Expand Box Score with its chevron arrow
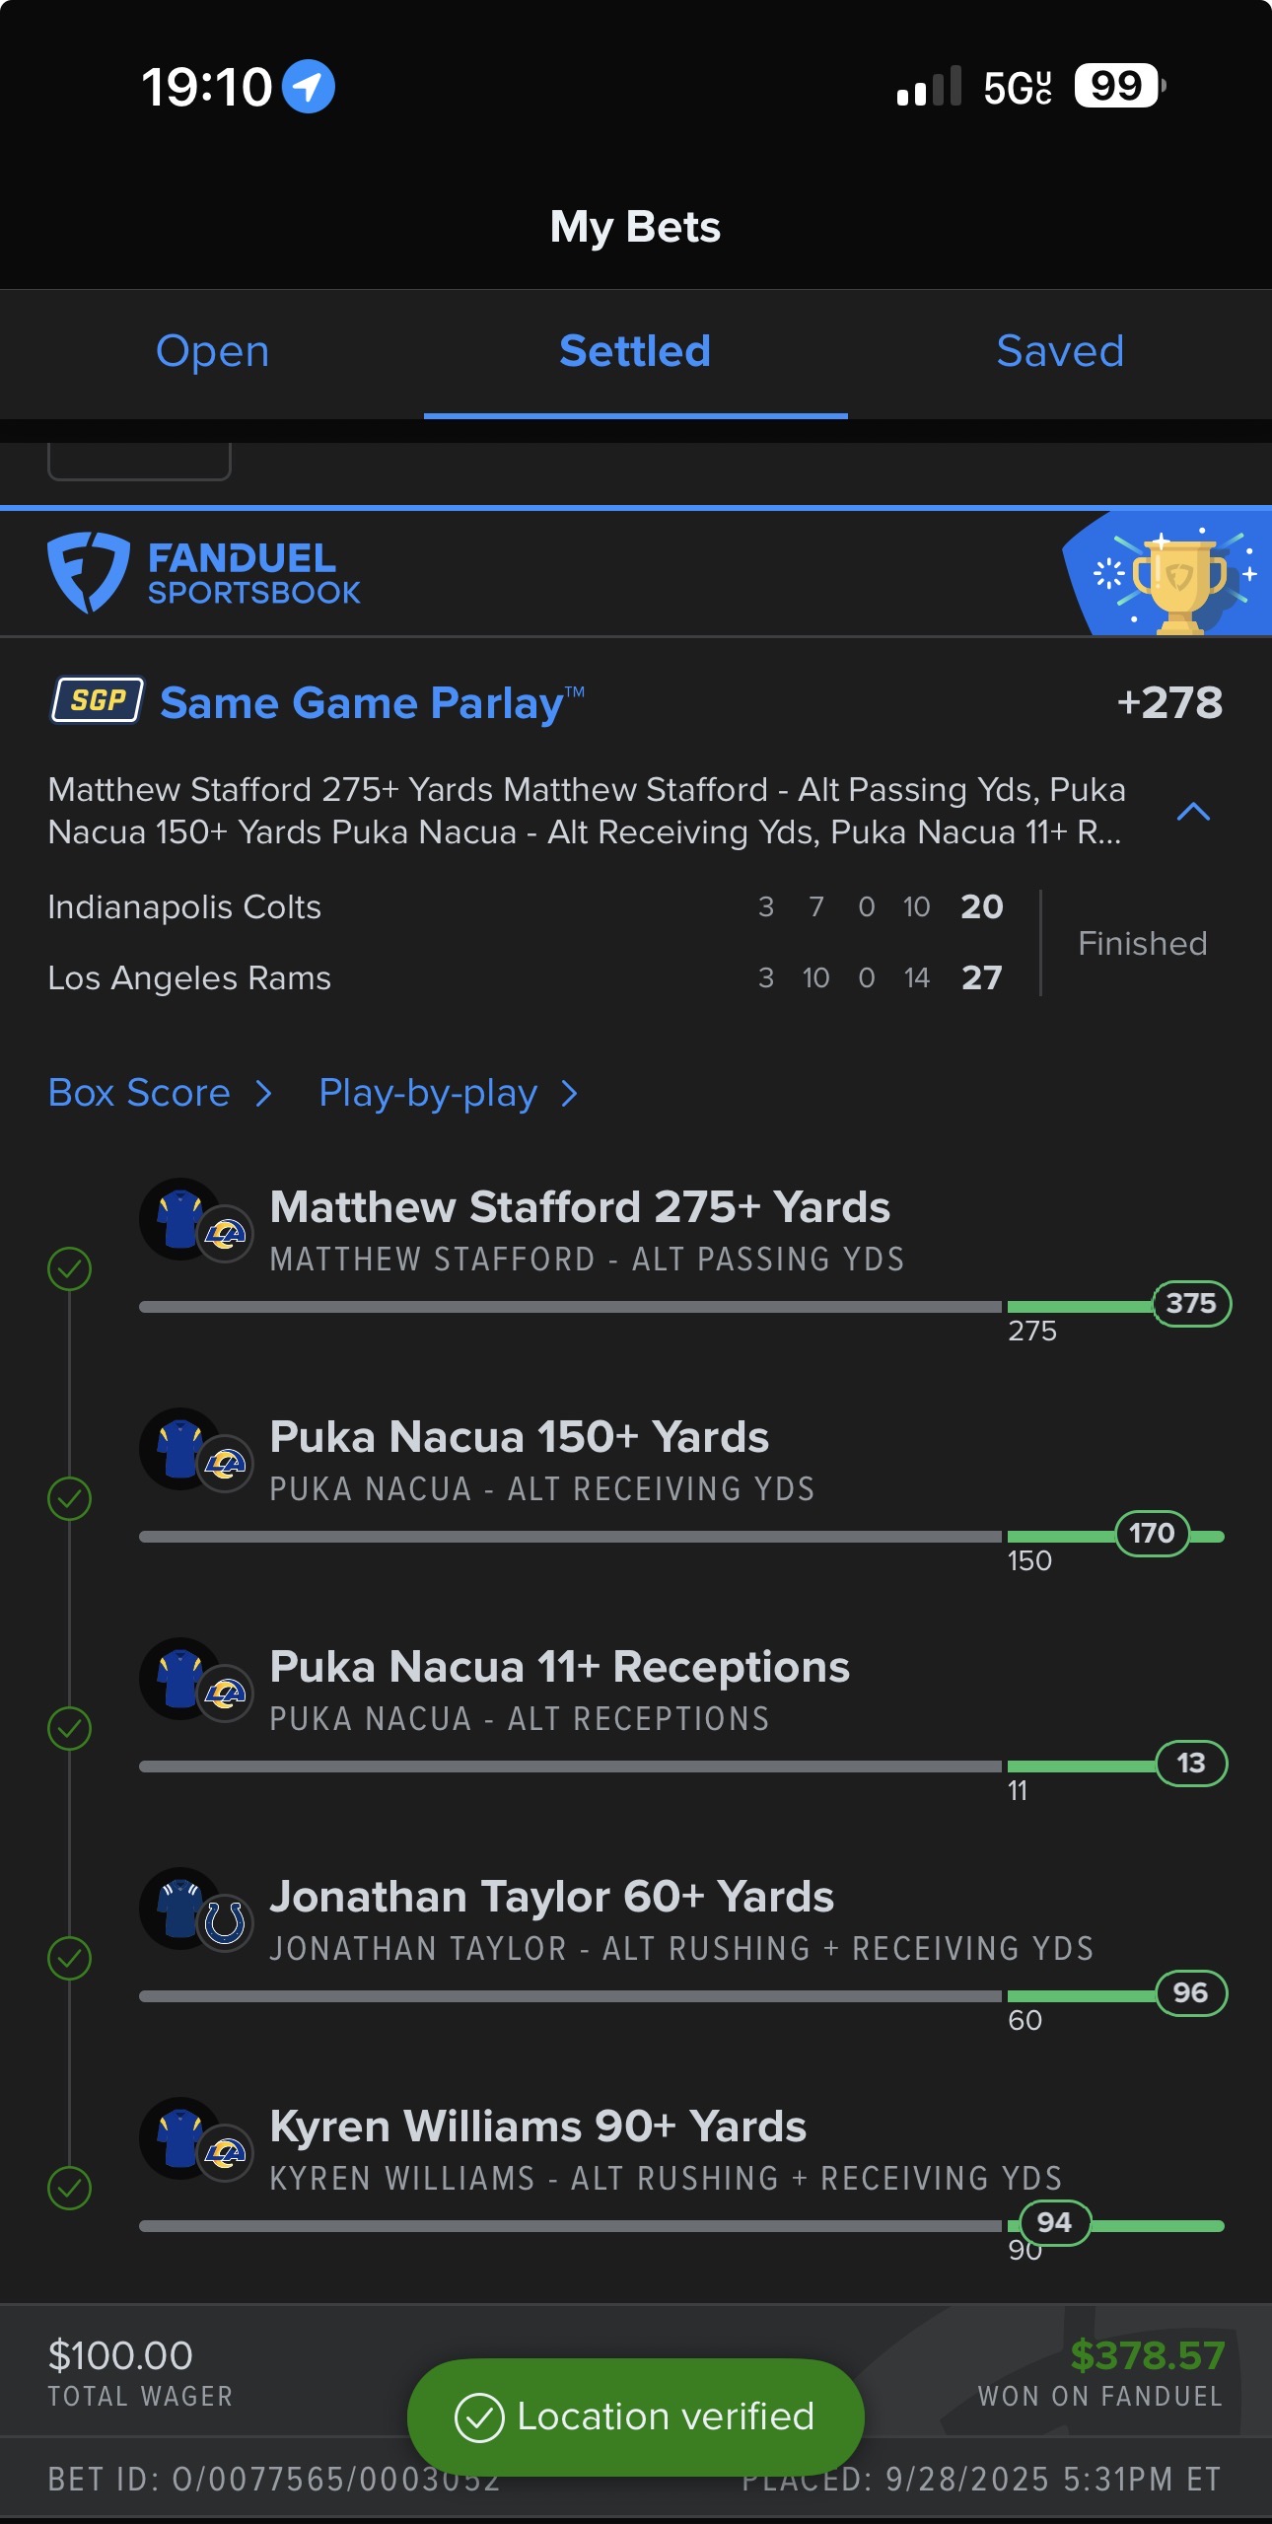The image size is (1272, 2524). (x=263, y=1093)
